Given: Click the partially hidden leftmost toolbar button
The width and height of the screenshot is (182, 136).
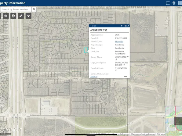Looking at the screenshot, I should pos(1,16).
